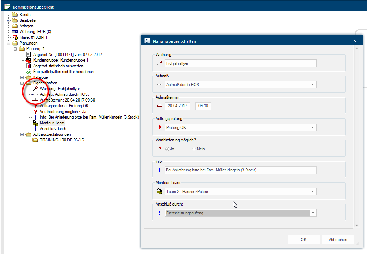This screenshot has width=367, height=254.
Task: Click the Info text field
Action: point(241,170)
